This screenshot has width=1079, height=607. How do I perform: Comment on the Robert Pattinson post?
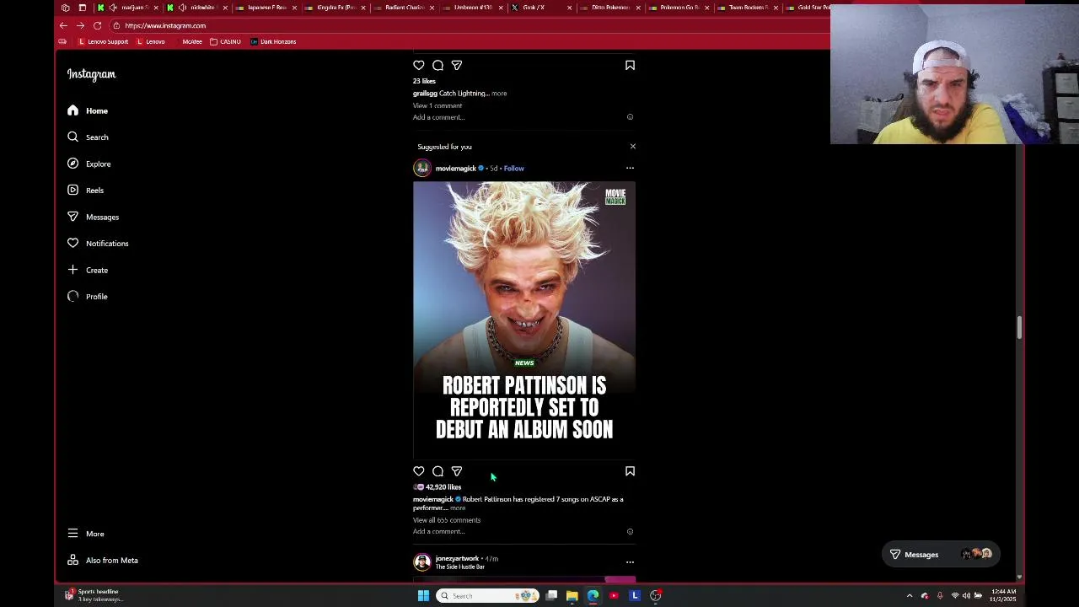click(438, 471)
